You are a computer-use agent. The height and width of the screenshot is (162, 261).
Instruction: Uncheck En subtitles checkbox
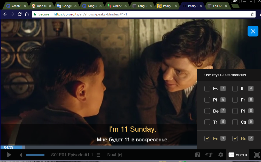(x=207, y=139)
